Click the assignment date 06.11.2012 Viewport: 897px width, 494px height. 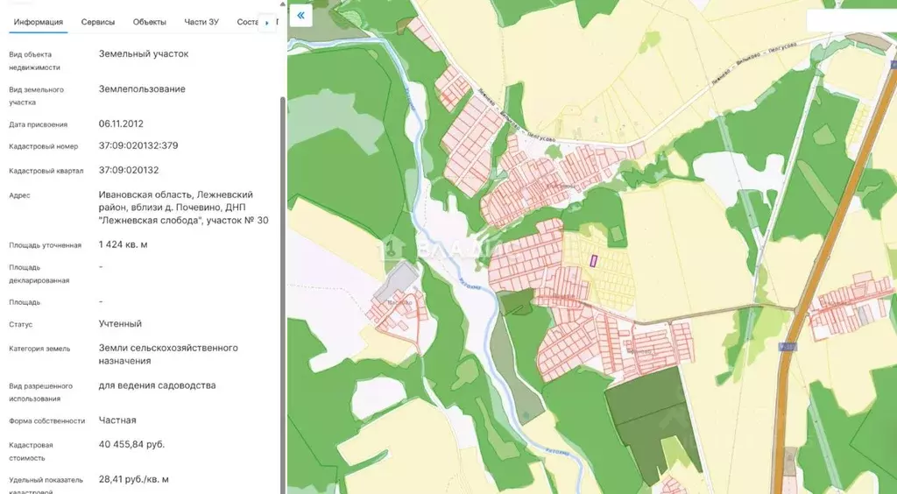tap(120, 124)
